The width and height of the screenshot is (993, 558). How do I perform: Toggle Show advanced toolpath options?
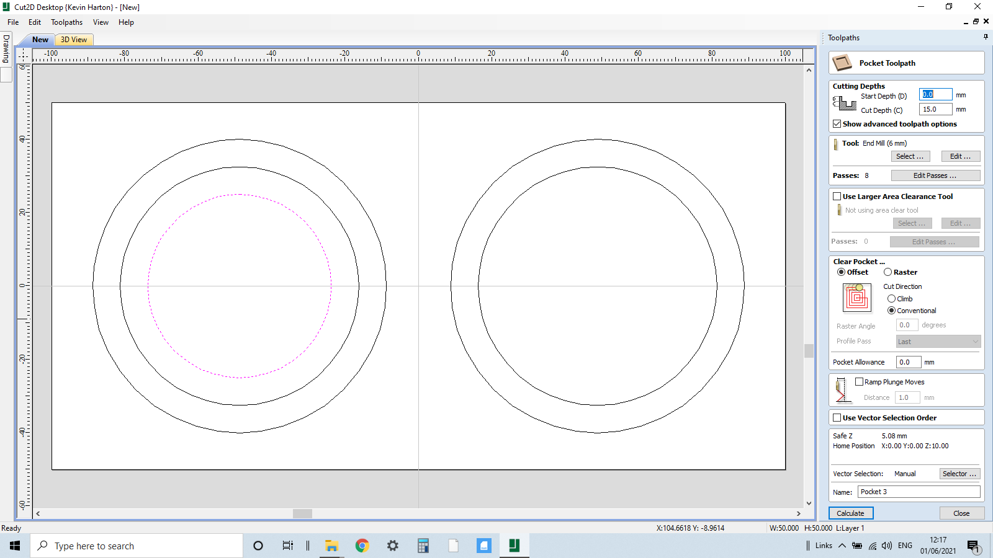pyautogui.click(x=837, y=124)
